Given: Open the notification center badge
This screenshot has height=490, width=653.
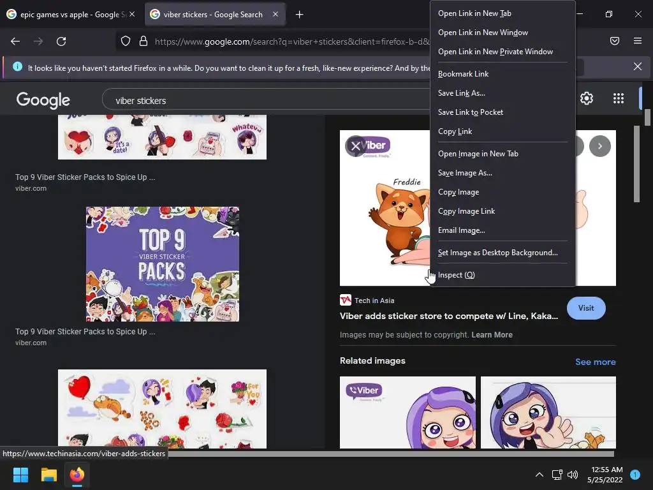Looking at the screenshot, I should [635, 475].
